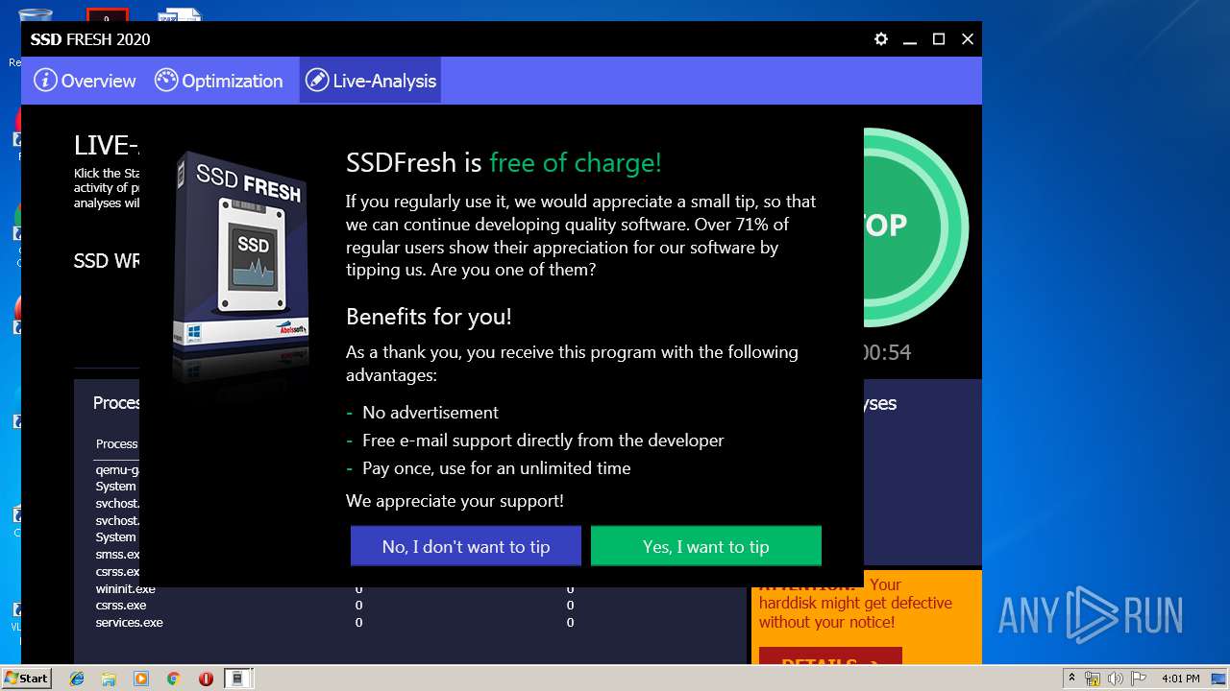Open the Start menu
The height and width of the screenshot is (691, 1230).
(27, 678)
